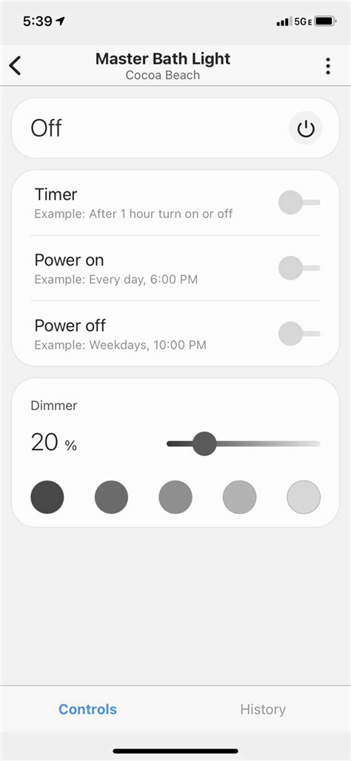Tap the back arrow icon
The image size is (351, 761).
[16, 65]
